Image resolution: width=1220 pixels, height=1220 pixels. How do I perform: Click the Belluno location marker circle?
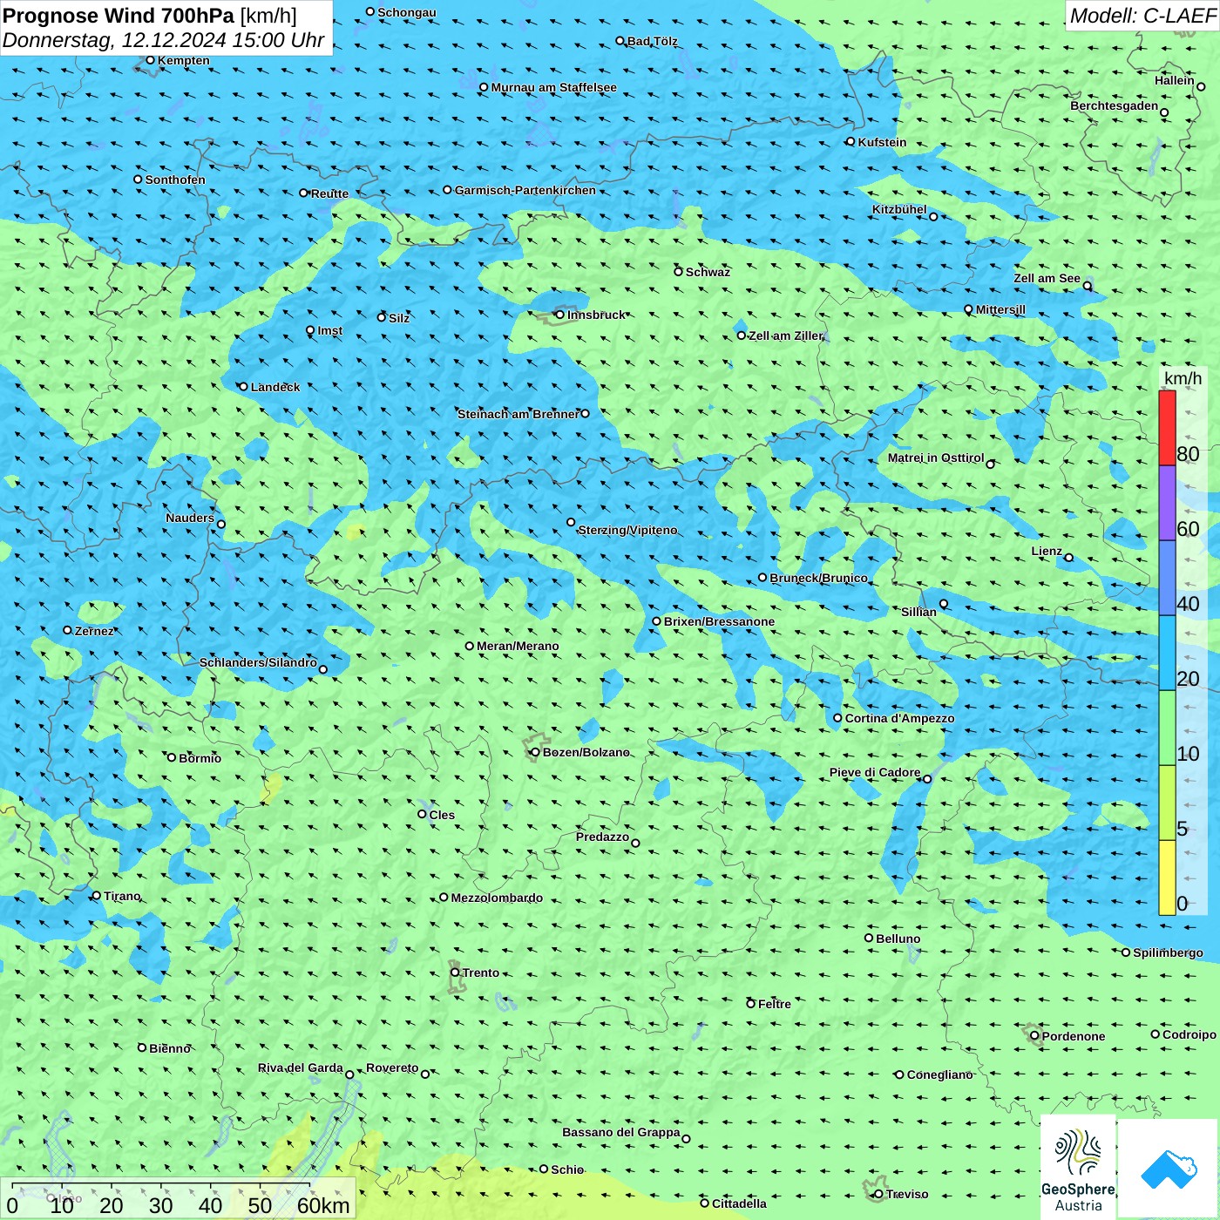869,939
